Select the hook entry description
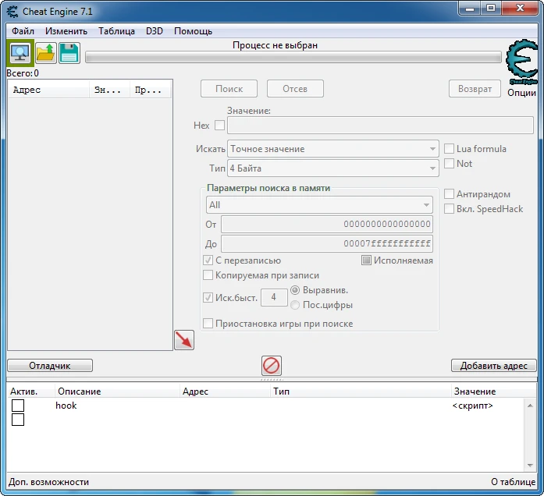 pos(66,406)
